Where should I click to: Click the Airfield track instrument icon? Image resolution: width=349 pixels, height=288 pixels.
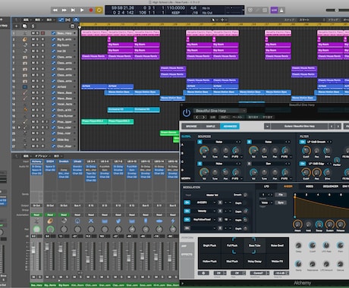coord(25,87)
